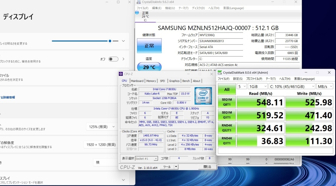This screenshot has width=336, height=186.
Task: Click the core speed value 1495.97 MHz
Action: point(151,136)
